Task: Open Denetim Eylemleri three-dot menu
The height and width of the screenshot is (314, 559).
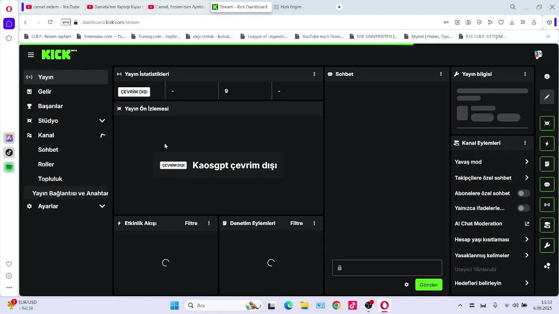Action: click(x=314, y=223)
